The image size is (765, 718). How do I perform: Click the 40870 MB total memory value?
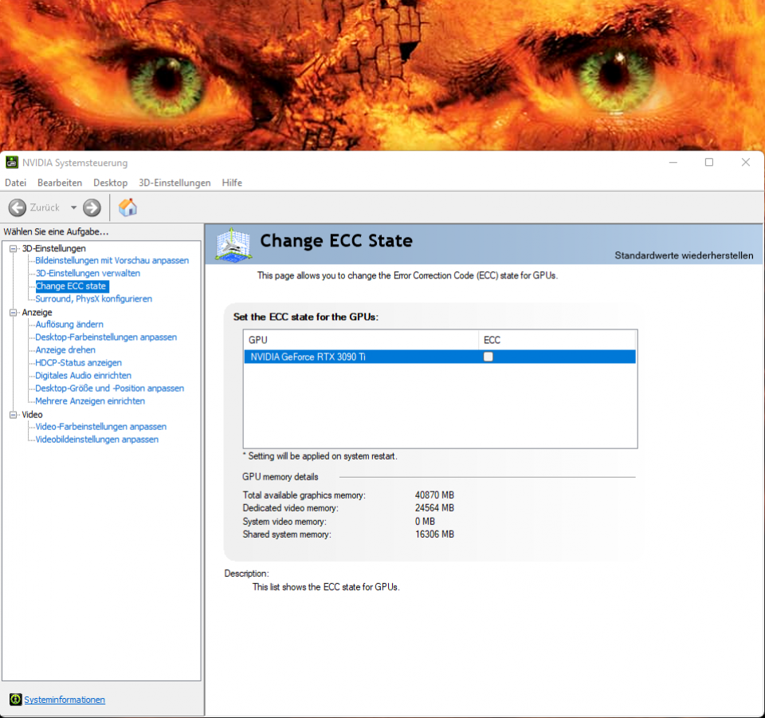[435, 495]
